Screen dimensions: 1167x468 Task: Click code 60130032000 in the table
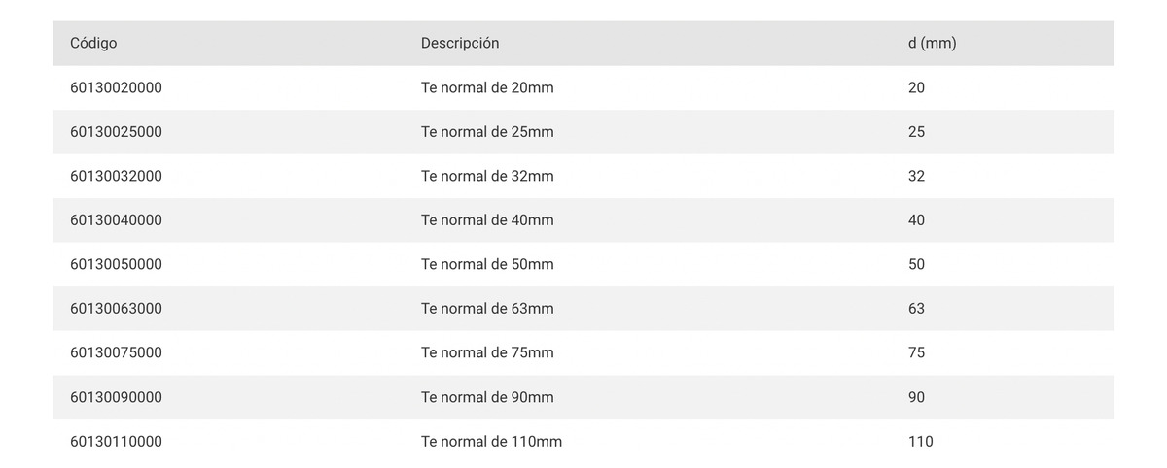pos(116,176)
